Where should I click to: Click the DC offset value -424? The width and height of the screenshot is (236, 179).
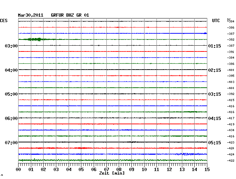click(x=231, y=154)
